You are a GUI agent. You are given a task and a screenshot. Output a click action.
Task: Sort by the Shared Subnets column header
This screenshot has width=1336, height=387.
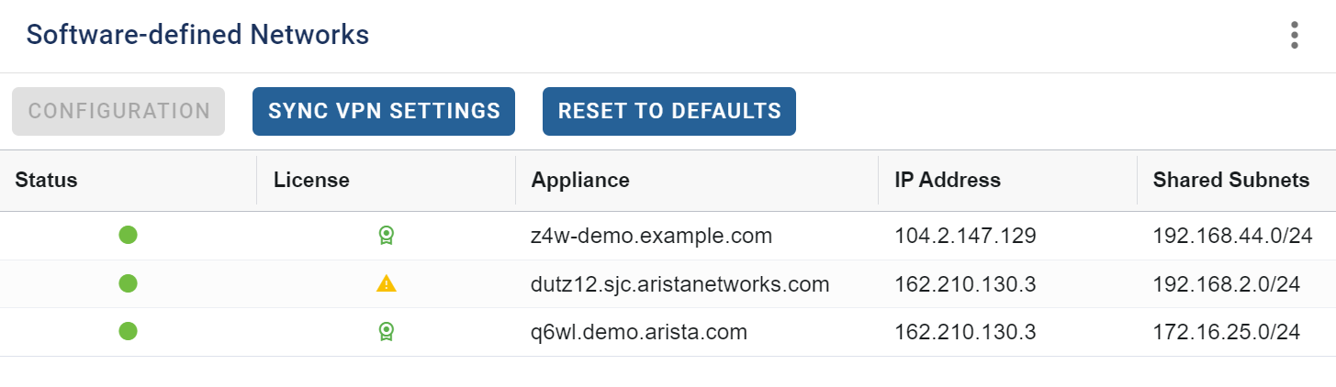(x=1231, y=180)
